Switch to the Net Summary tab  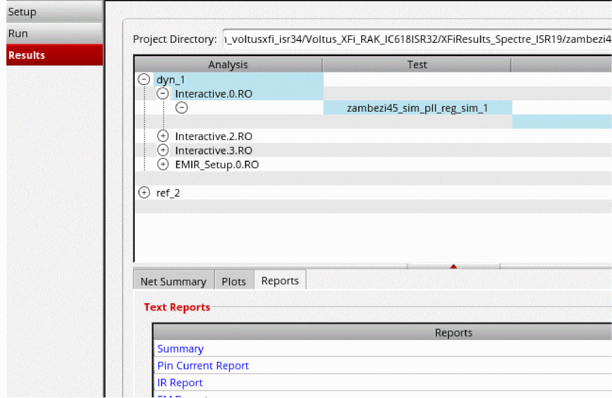coord(173,281)
